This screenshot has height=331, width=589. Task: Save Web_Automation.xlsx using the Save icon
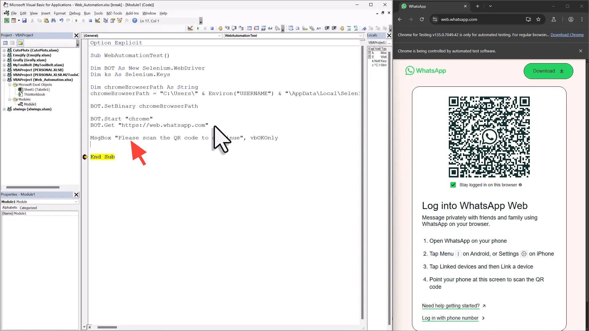pyautogui.click(x=24, y=21)
